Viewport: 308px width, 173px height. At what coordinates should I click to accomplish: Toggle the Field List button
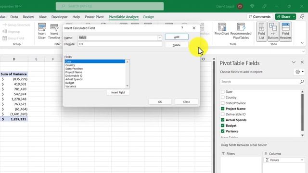[x=261, y=31]
